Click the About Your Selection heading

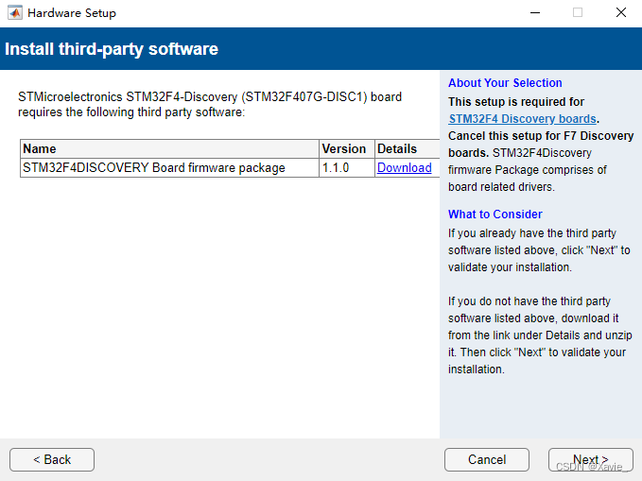tap(505, 83)
